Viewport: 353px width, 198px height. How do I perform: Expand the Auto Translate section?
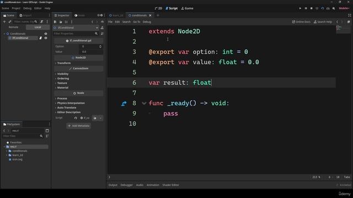[x=66, y=108]
